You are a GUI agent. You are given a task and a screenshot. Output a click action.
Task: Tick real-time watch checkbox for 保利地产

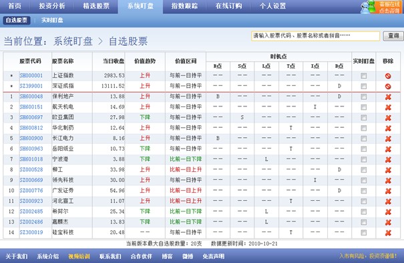point(363,97)
